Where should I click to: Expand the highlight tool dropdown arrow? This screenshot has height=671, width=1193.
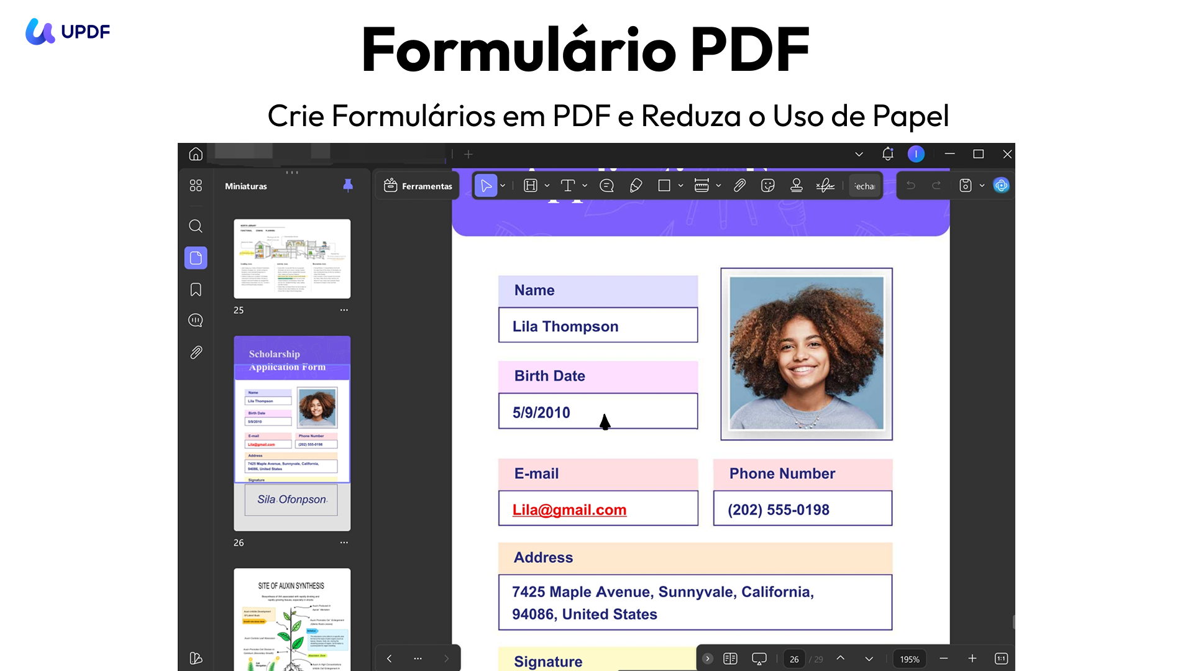tap(547, 186)
